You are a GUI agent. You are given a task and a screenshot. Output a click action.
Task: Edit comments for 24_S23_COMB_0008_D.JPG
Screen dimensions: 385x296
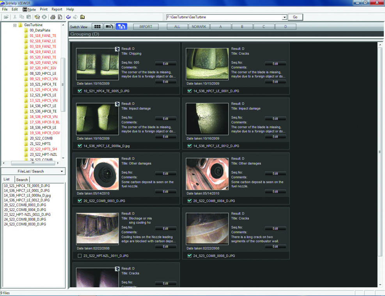click(275, 247)
